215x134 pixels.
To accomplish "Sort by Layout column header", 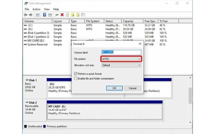I will [x=60, y=21].
